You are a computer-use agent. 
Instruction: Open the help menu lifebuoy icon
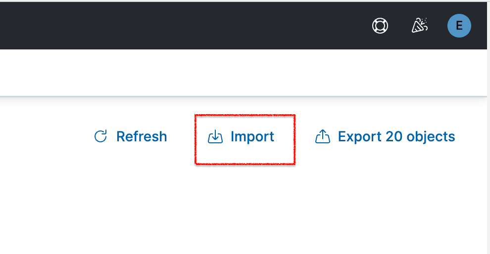(380, 26)
